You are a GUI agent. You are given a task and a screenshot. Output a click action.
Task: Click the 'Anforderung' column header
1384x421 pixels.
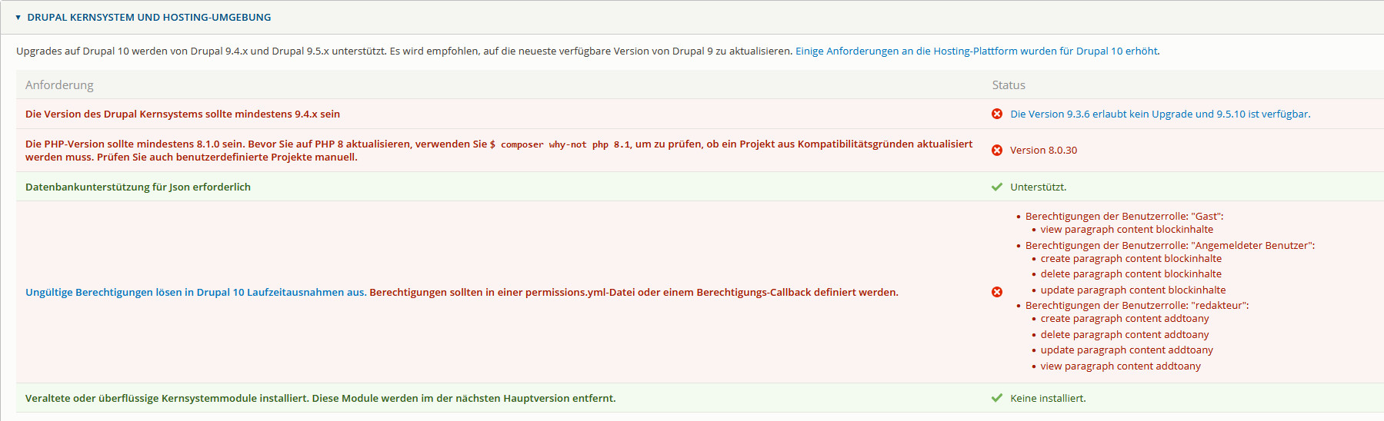coord(59,85)
